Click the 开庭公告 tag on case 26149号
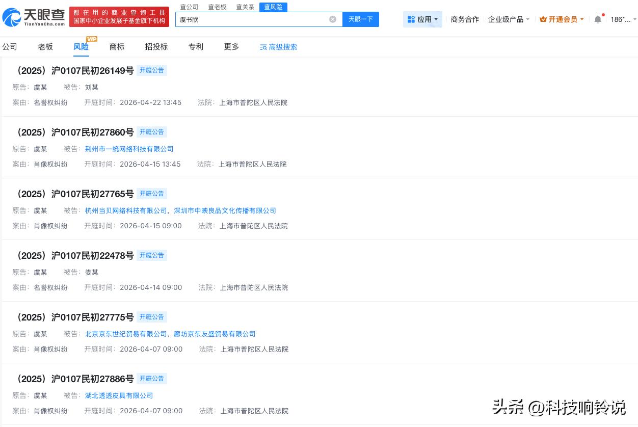 pos(152,70)
